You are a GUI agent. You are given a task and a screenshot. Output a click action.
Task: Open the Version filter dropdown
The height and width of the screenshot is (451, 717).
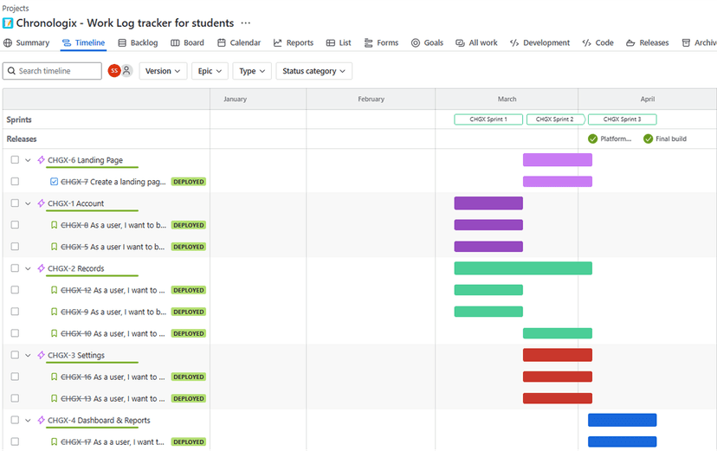[x=163, y=71]
